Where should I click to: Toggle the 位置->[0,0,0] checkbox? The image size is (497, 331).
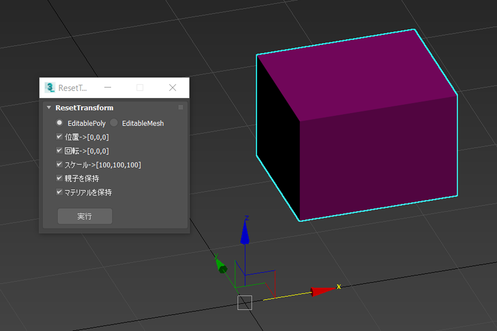[59, 136]
